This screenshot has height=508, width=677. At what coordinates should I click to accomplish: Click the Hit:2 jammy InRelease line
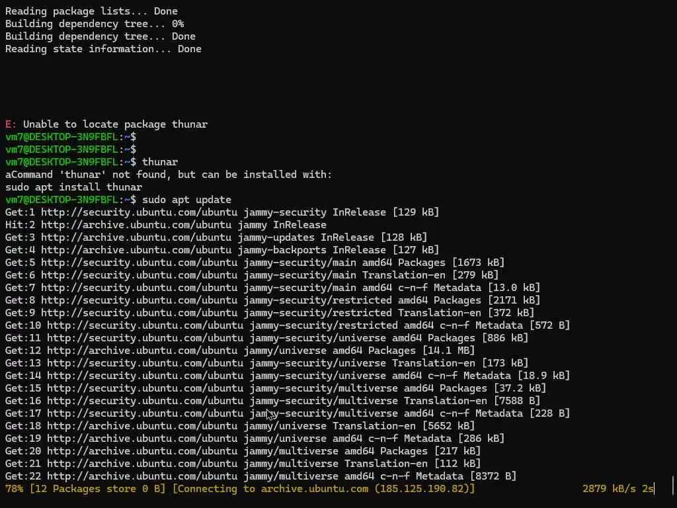166,225
